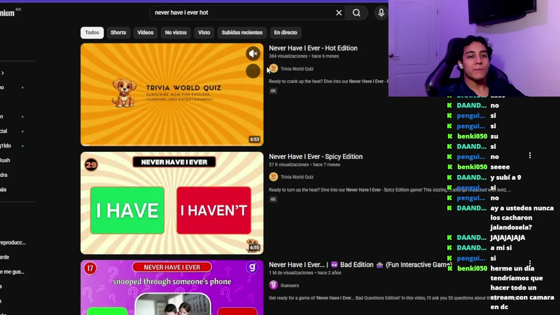
Task: Open the Guessers channel avatar
Action: point(273,285)
